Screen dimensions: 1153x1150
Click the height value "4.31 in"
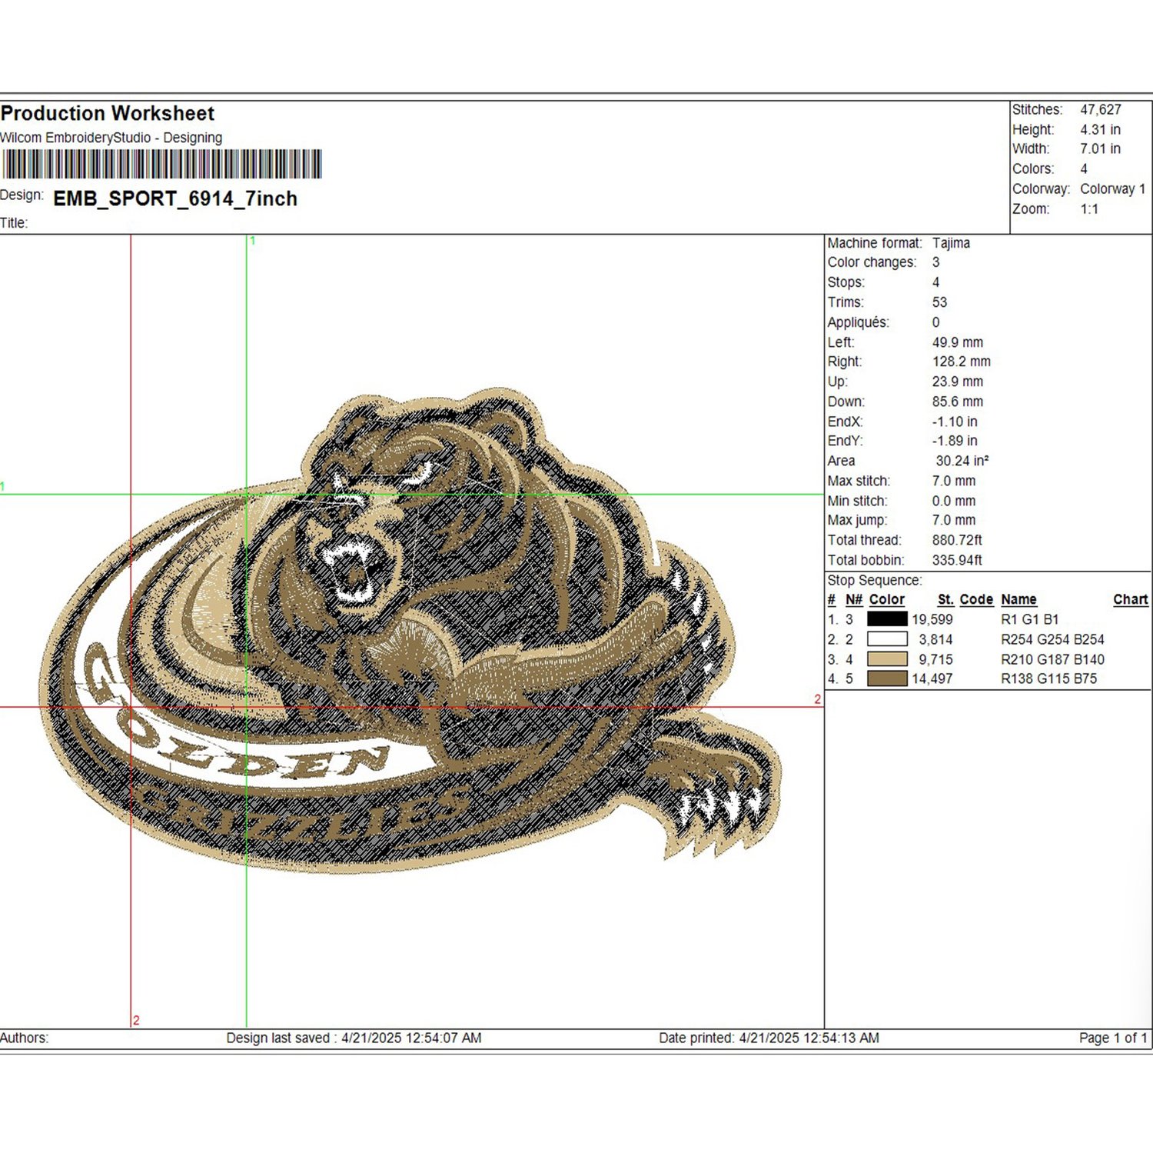tap(1100, 129)
